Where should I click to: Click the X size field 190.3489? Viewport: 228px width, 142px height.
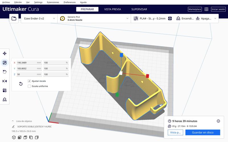click(x=29, y=63)
